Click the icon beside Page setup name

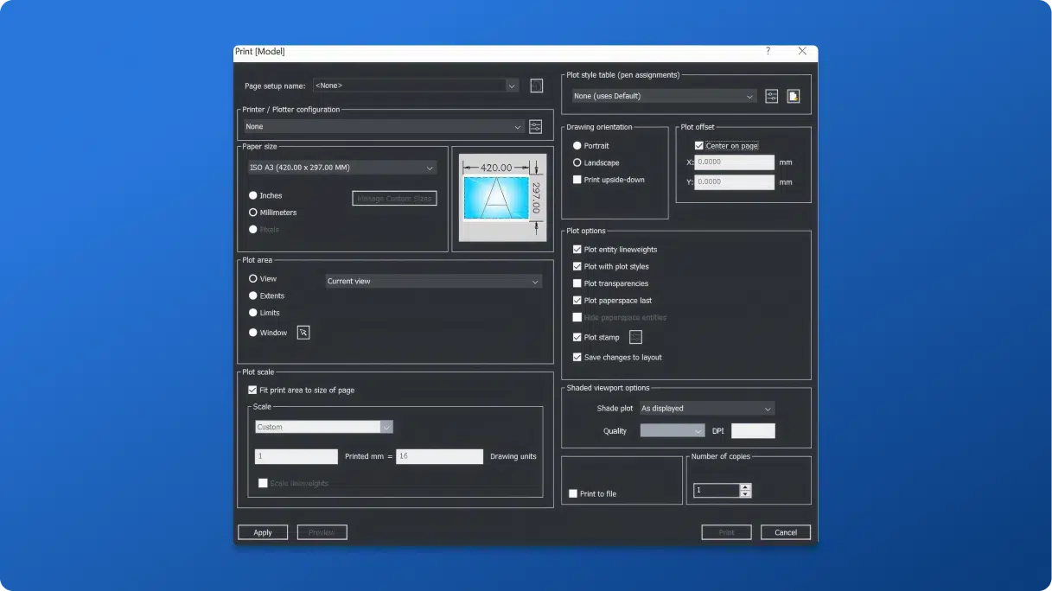pyautogui.click(x=537, y=86)
